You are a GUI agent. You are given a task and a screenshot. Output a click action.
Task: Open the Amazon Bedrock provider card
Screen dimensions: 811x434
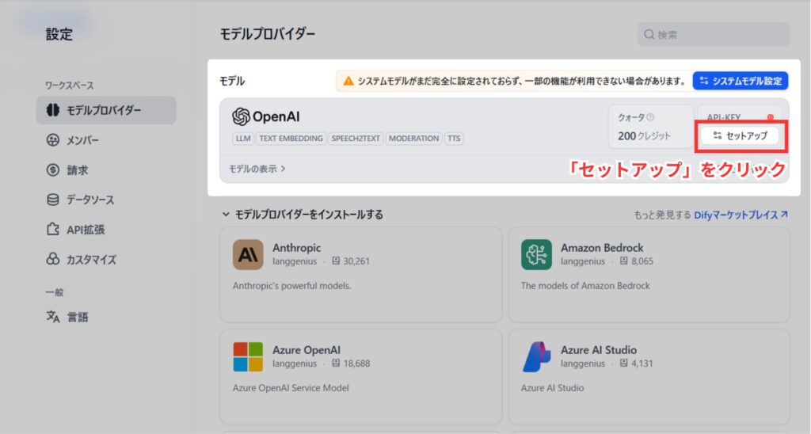649,274
